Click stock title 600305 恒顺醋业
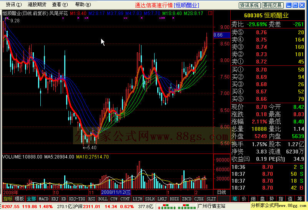 tap(266, 15)
